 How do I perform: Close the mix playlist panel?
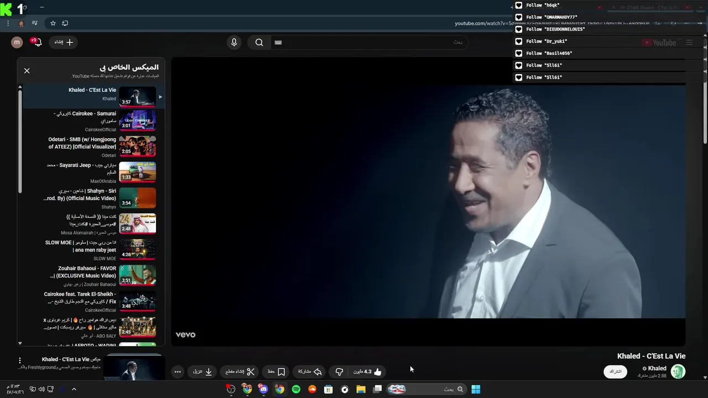click(27, 71)
